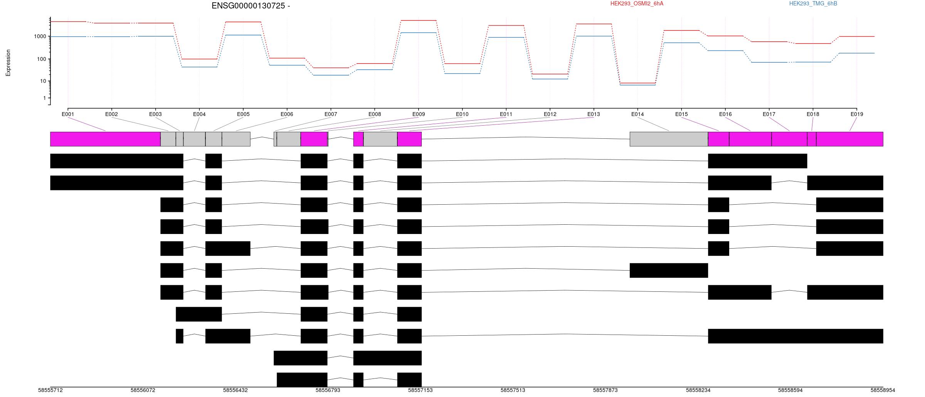The width and height of the screenshot is (925, 397).
Task: Click exon label E002
Action: (111, 114)
